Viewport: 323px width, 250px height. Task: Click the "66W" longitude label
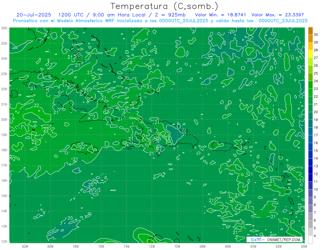228,246
